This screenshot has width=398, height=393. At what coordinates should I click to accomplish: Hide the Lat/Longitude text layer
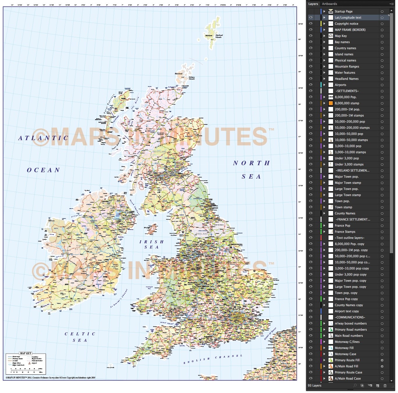click(x=311, y=17)
